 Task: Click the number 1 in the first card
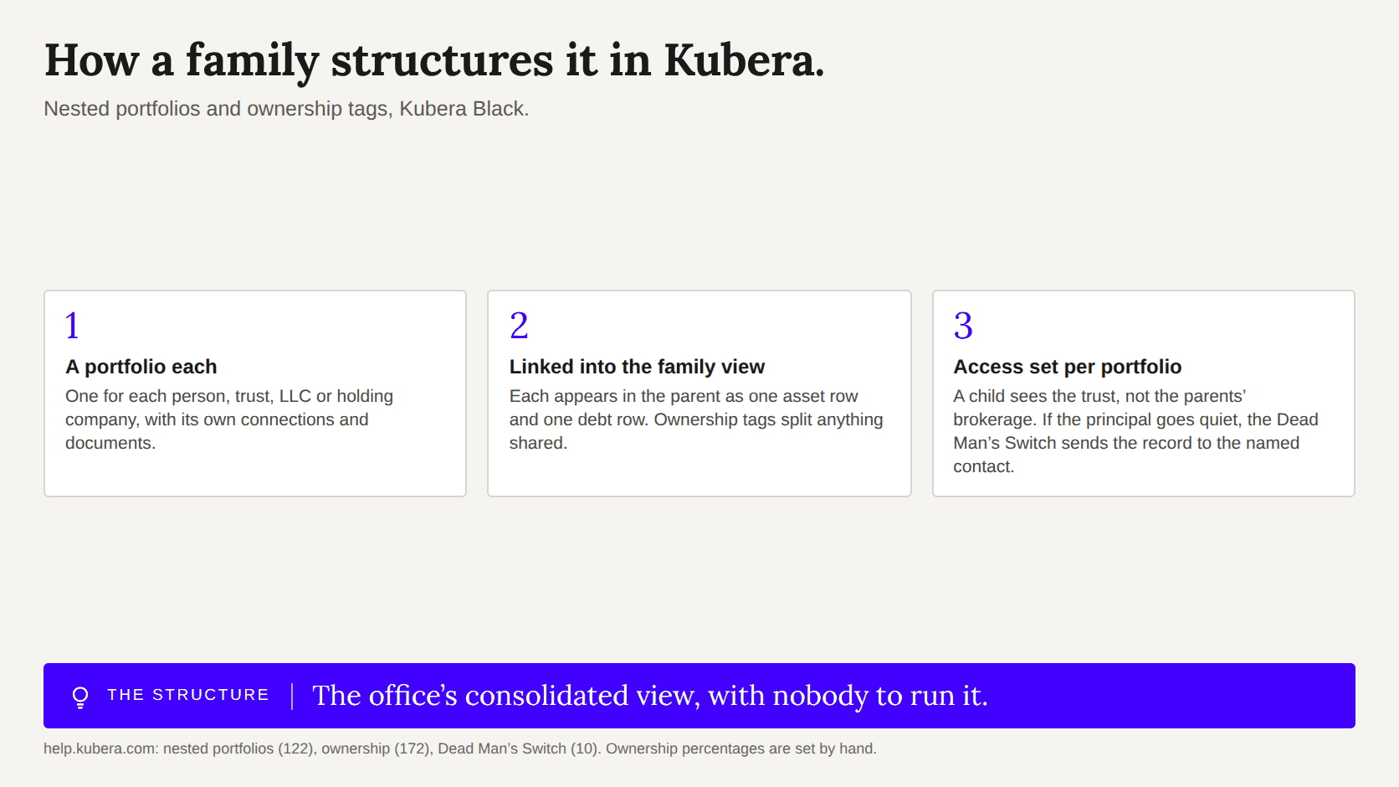click(x=73, y=326)
